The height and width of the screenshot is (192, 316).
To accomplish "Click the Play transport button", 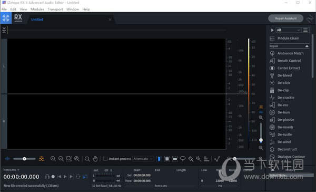I will coord(65,177).
